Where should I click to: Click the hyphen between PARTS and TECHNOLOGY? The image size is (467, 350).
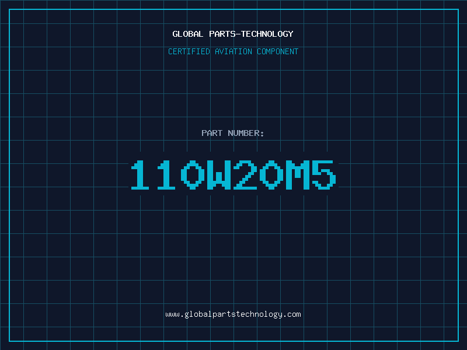238,34
